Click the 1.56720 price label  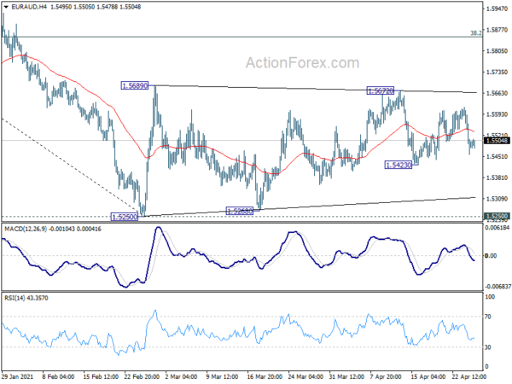(381, 90)
